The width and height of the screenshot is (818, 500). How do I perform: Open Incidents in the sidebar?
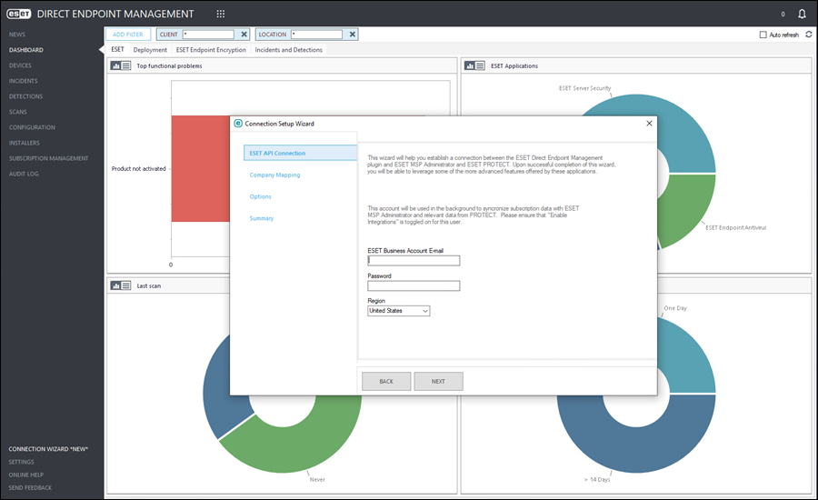tap(23, 81)
